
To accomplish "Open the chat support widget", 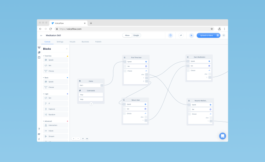I will (x=223, y=136).
